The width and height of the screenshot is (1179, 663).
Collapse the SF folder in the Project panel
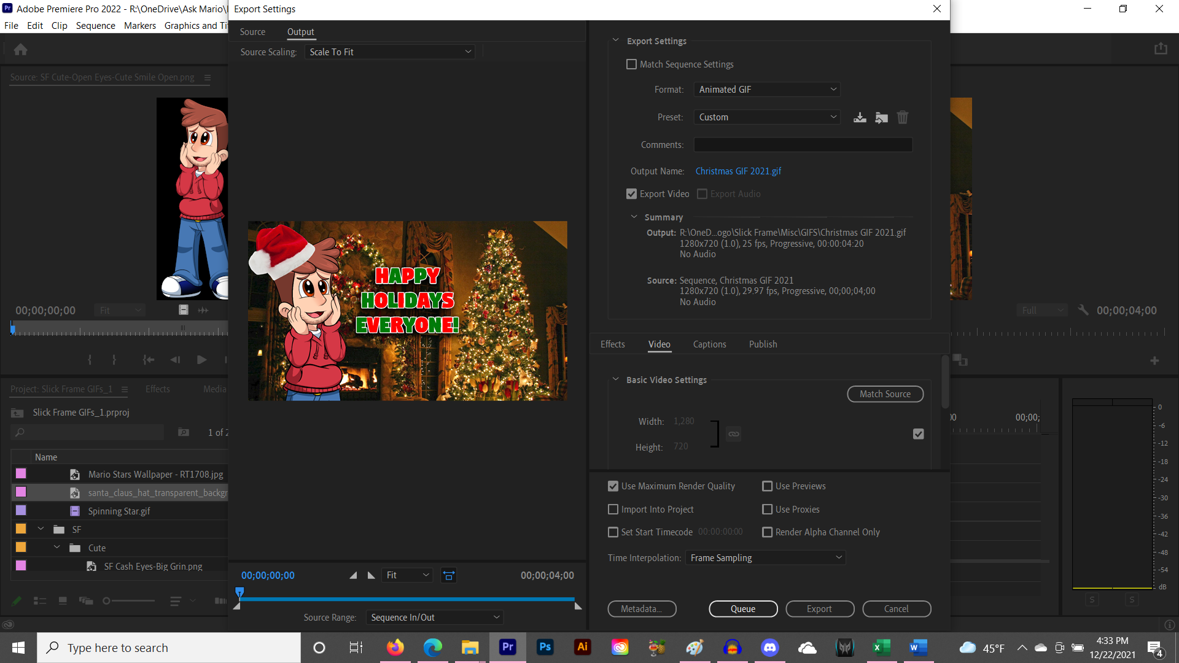[41, 528]
